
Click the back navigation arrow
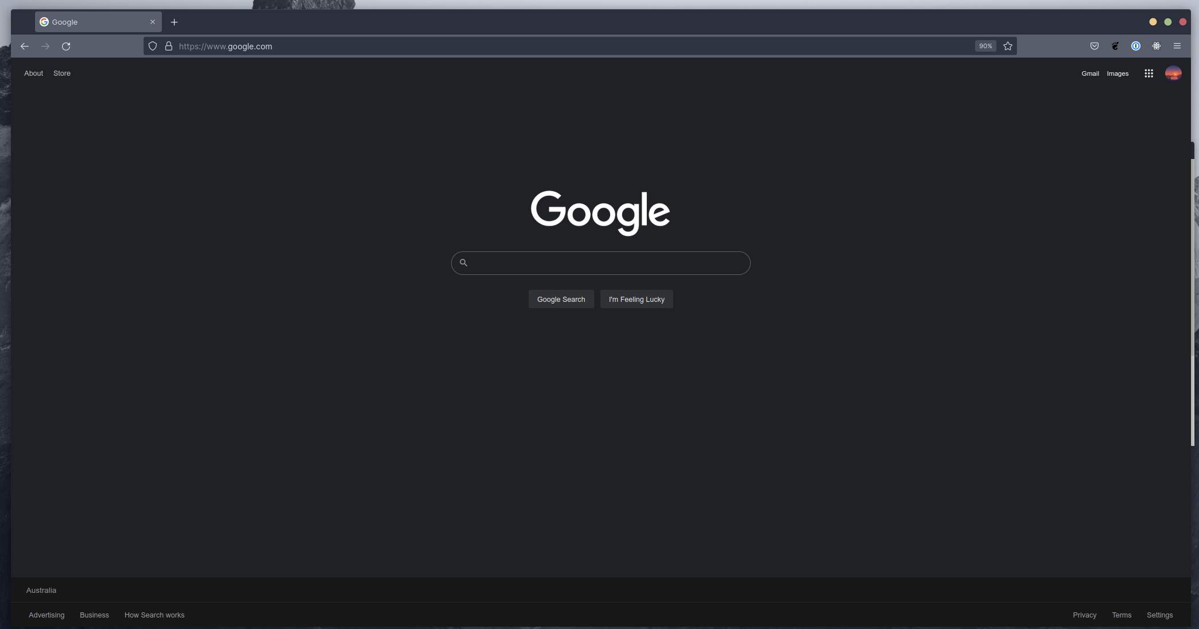point(25,46)
